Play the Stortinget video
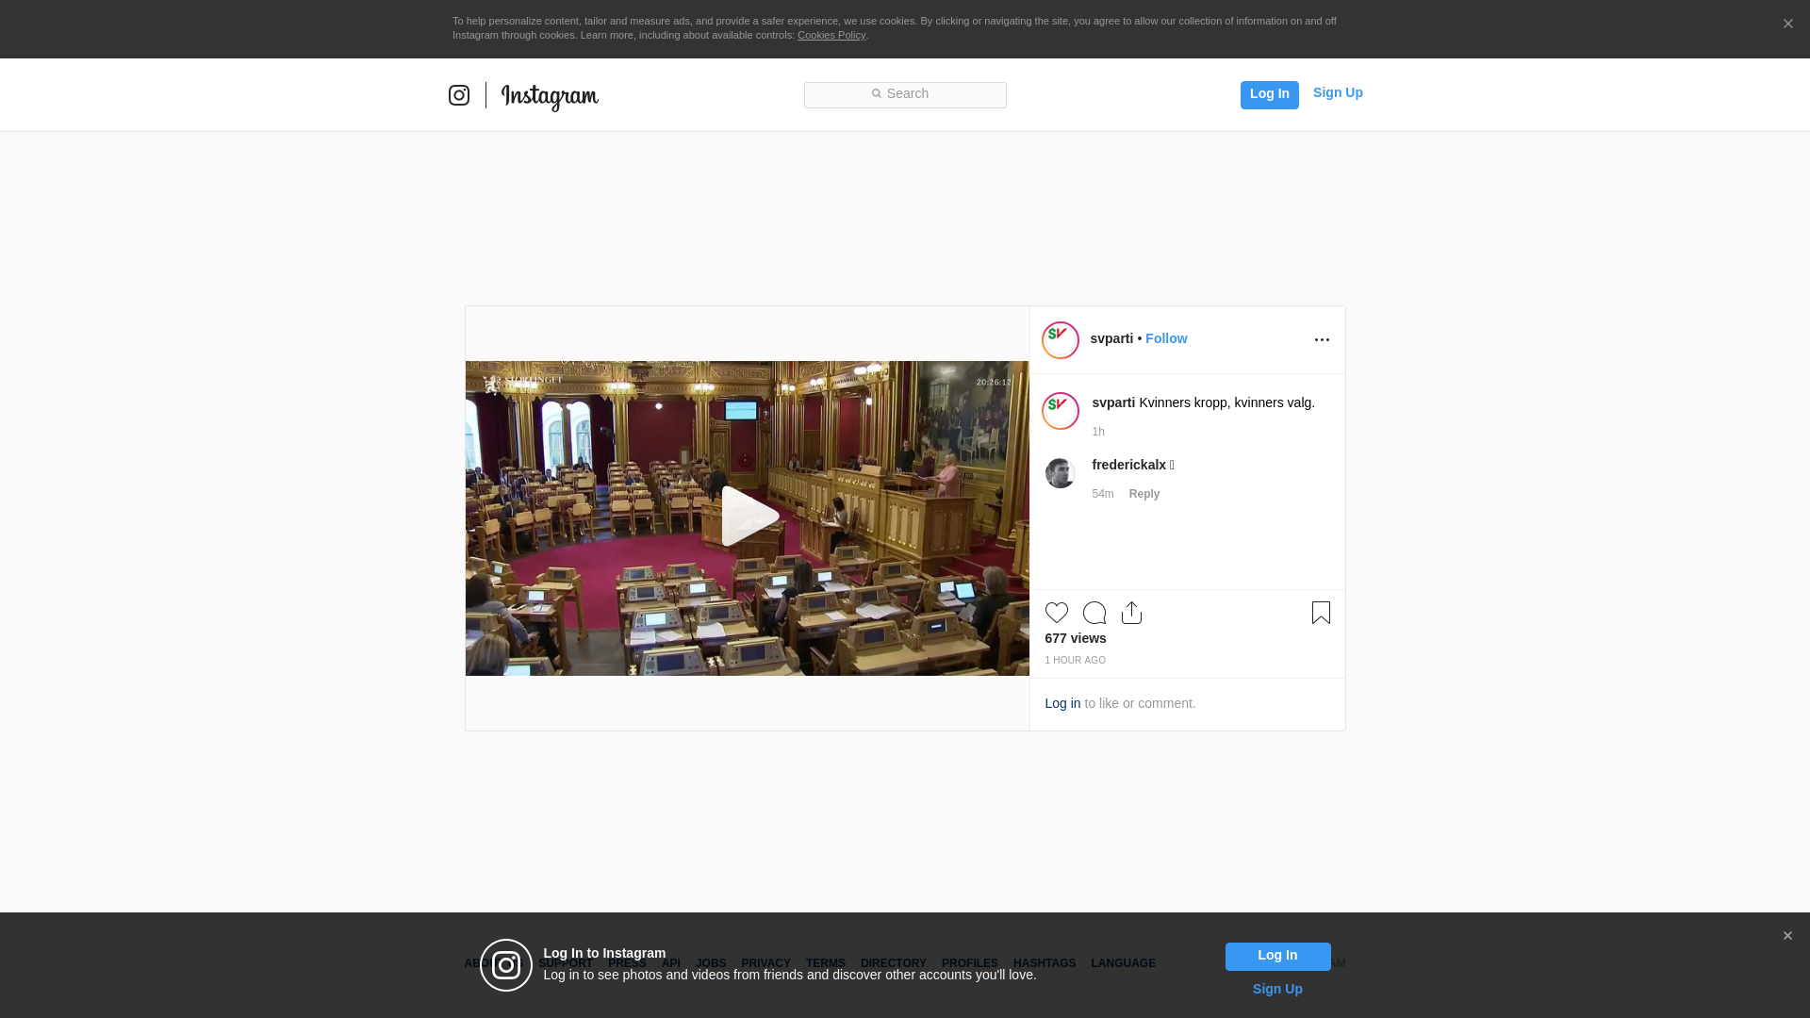Viewport: 1810px width, 1018px height. (749, 517)
